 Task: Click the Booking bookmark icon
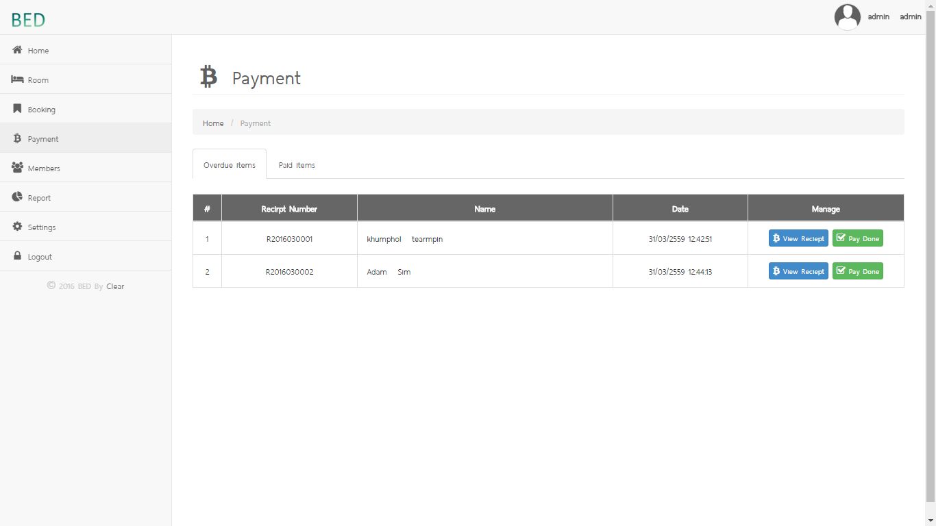[17, 109]
